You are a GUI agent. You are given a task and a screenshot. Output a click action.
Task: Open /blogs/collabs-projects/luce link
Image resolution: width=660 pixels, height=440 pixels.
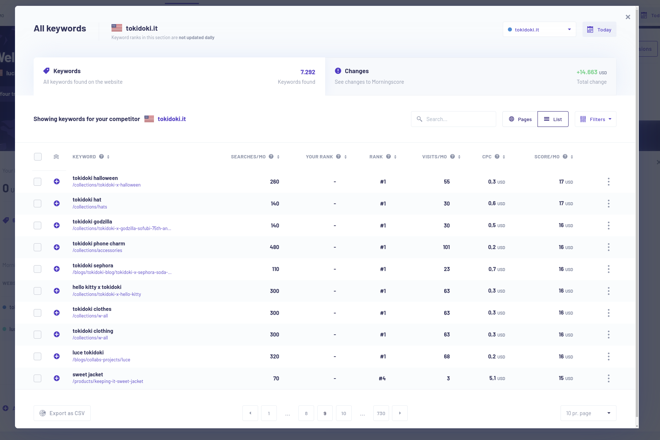tap(101, 360)
